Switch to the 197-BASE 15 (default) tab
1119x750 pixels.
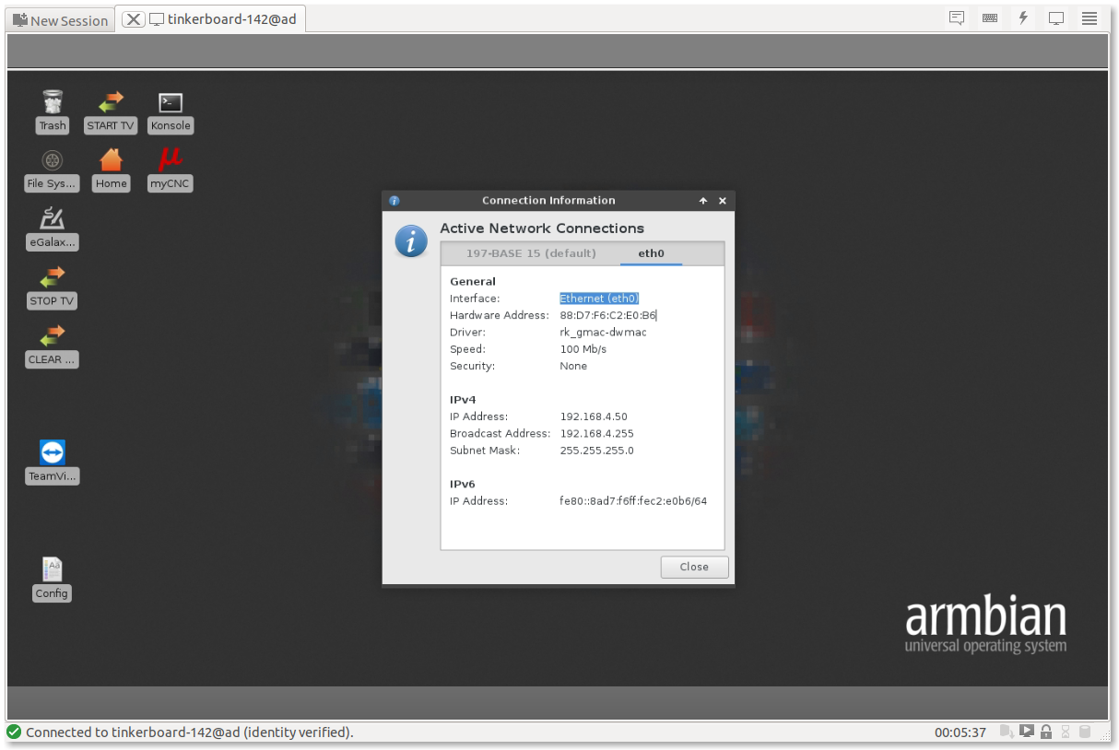pos(531,253)
